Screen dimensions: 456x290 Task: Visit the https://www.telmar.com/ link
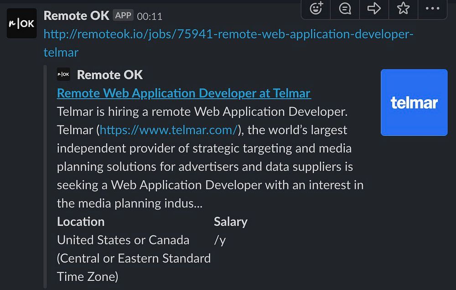169,130
